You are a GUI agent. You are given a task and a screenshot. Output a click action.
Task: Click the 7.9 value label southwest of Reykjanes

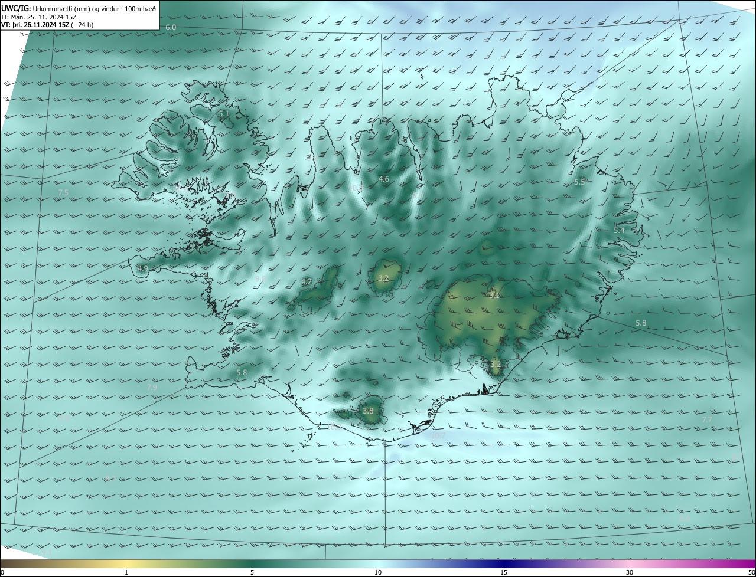[x=152, y=388]
